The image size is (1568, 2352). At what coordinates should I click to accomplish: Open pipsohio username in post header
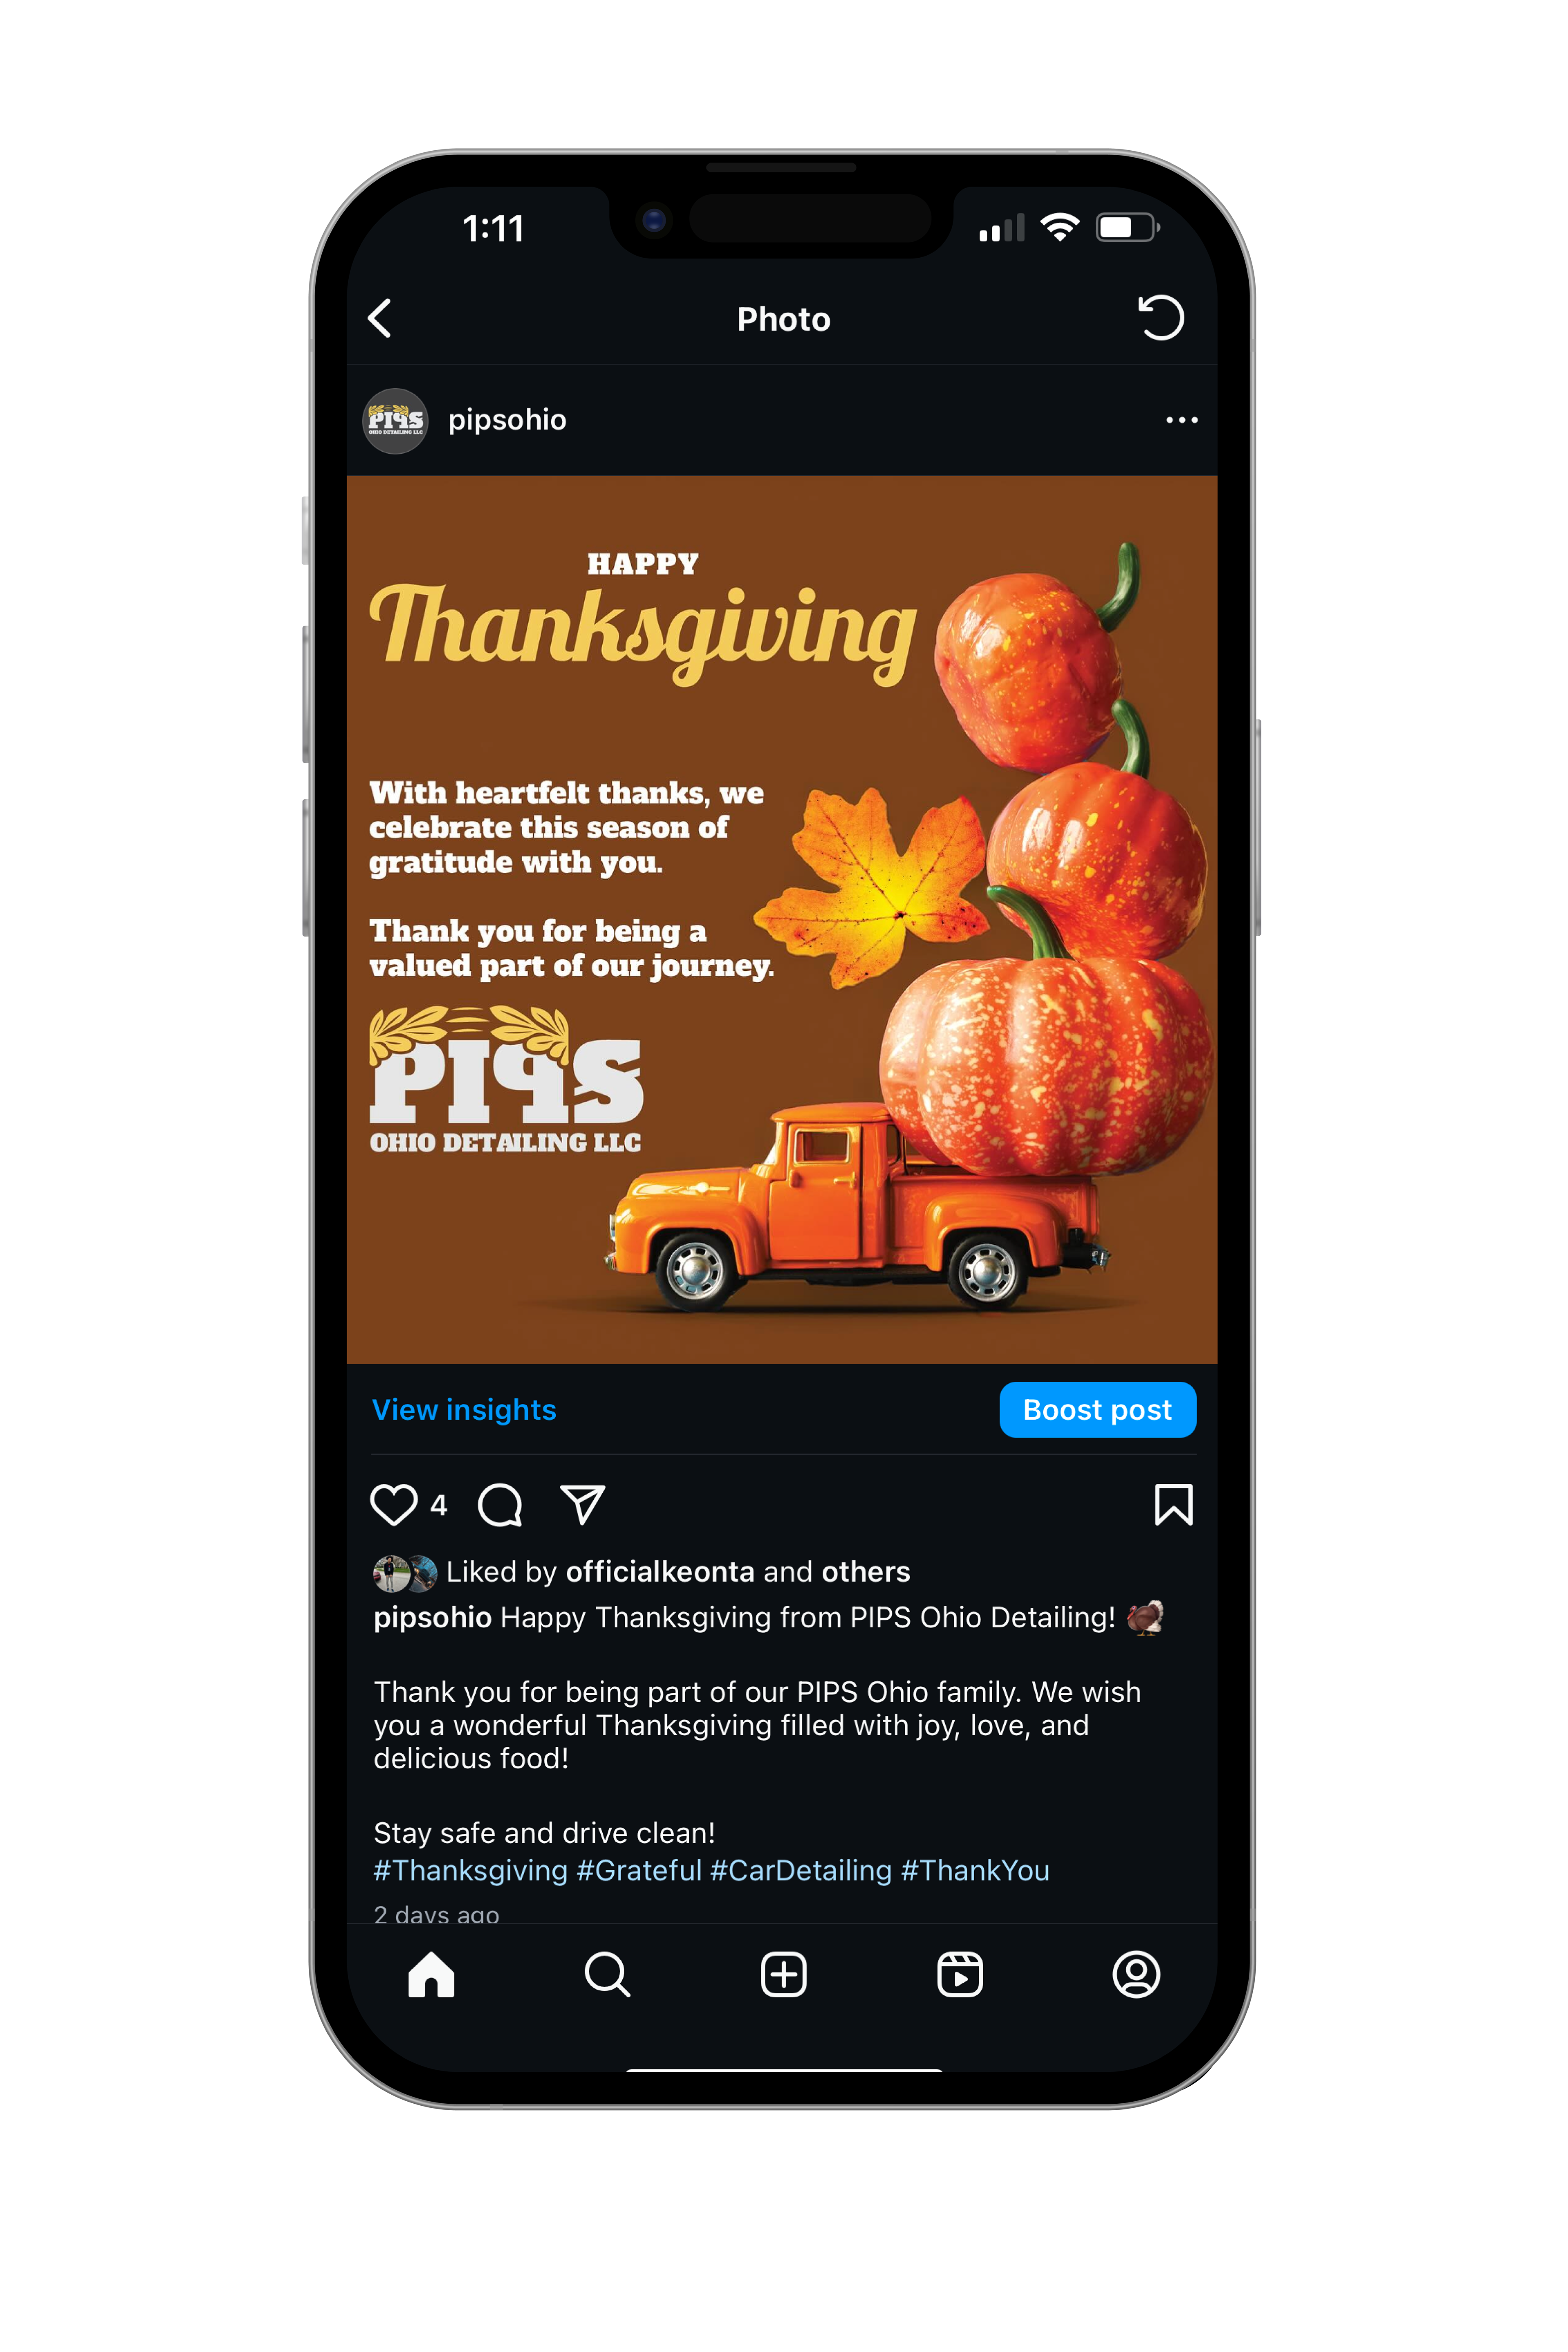[507, 420]
